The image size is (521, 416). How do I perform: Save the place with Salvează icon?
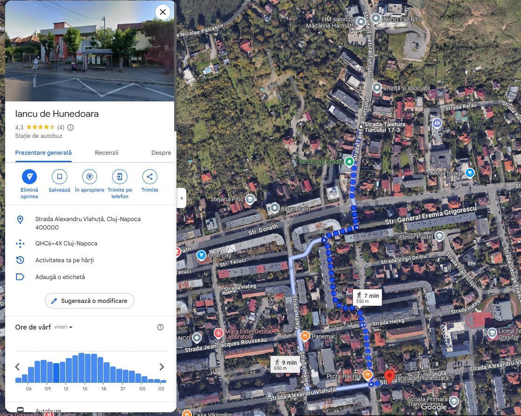coord(59,177)
